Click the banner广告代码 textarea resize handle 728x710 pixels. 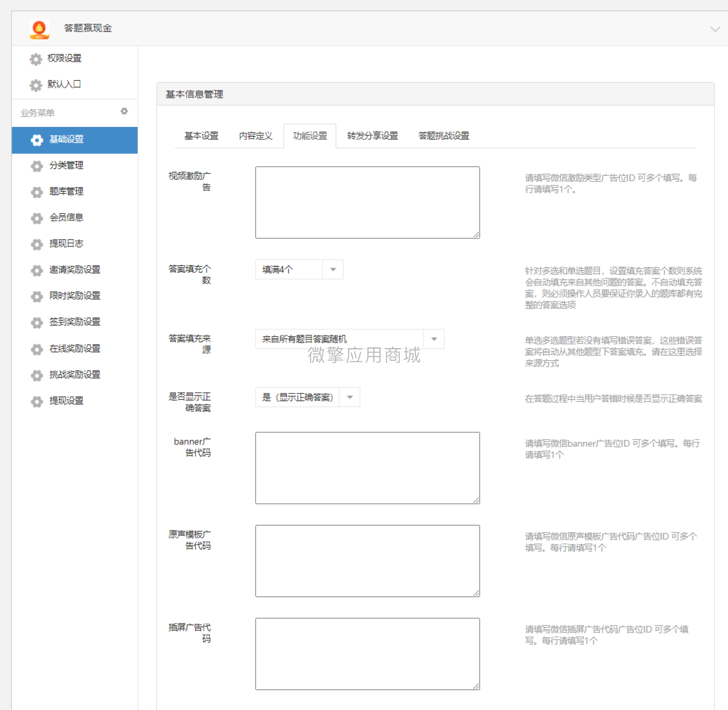click(x=476, y=500)
